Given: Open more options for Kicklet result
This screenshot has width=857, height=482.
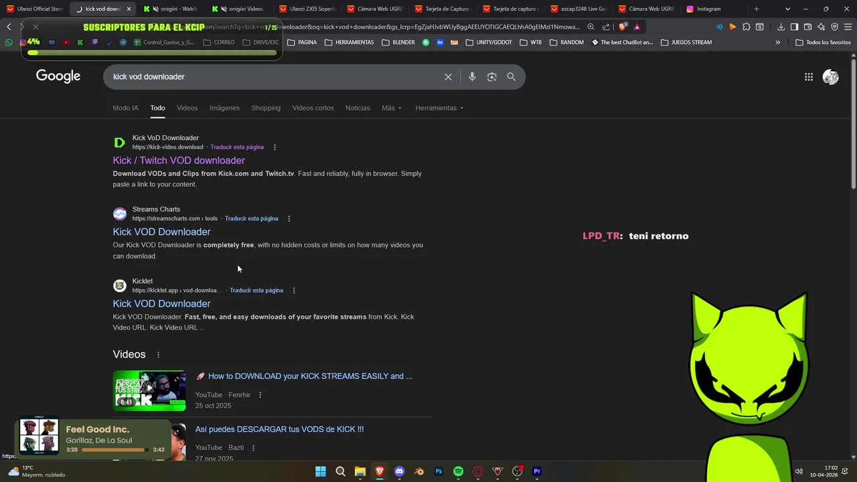Looking at the screenshot, I should coord(294,291).
